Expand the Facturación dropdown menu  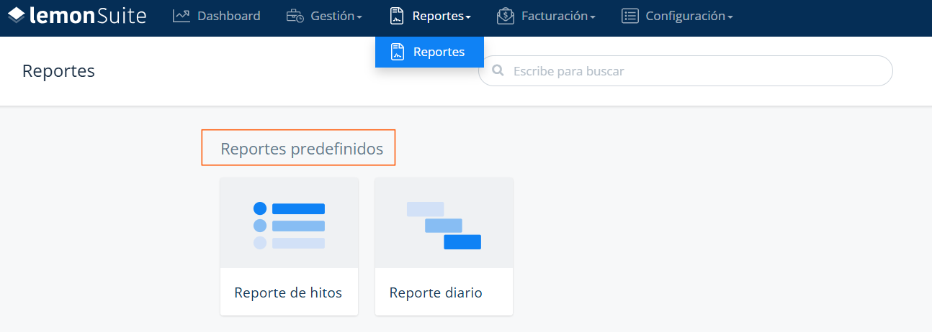pyautogui.click(x=547, y=16)
